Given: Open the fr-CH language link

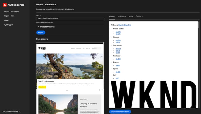Looking at the screenshot, I should tap(118, 51).
